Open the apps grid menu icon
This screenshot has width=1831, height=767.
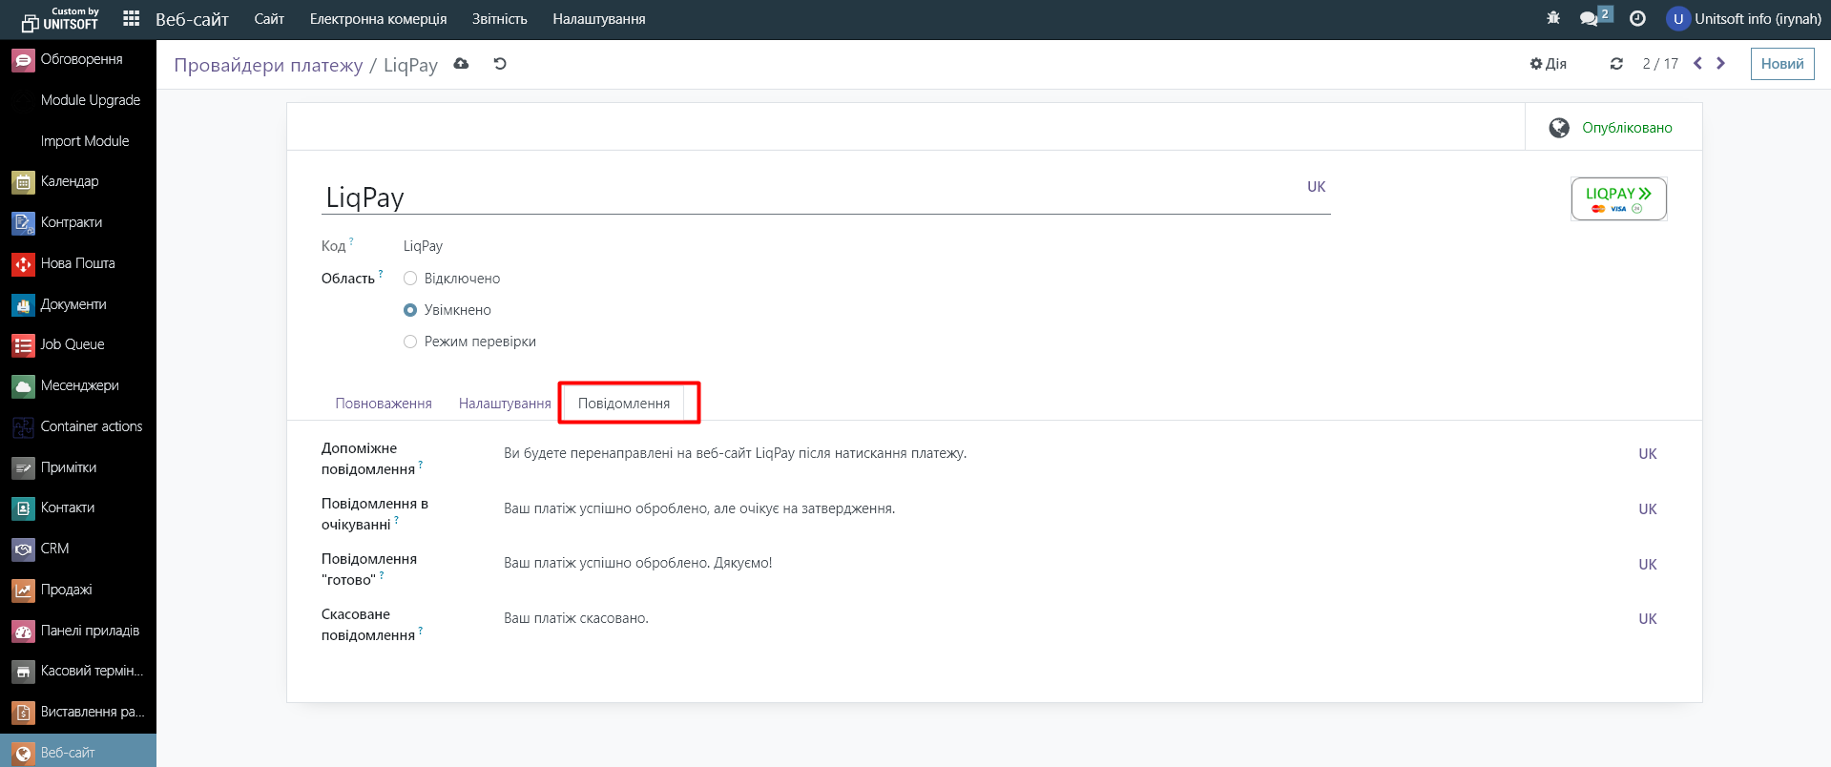coord(132,18)
